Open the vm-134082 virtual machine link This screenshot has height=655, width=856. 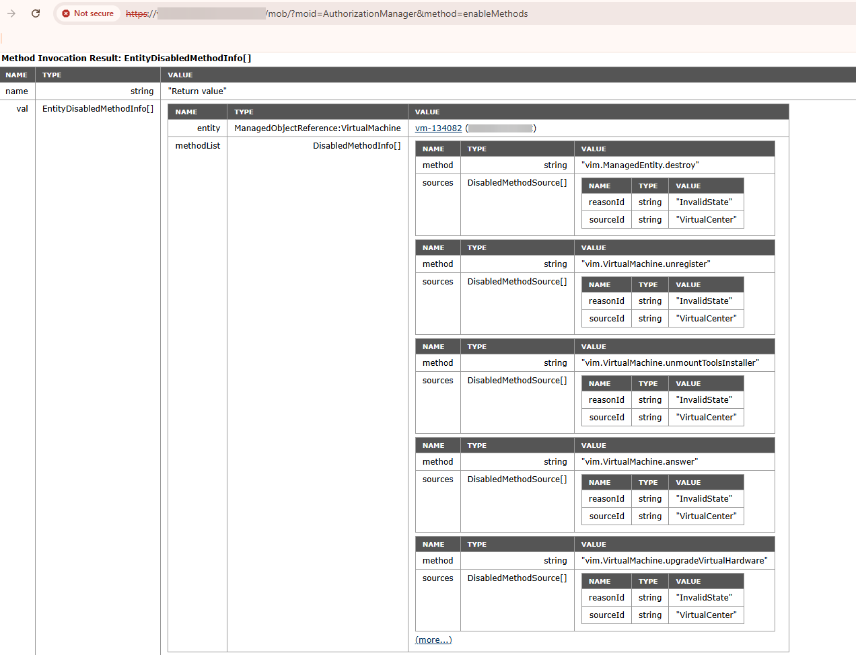coord(438,128)
